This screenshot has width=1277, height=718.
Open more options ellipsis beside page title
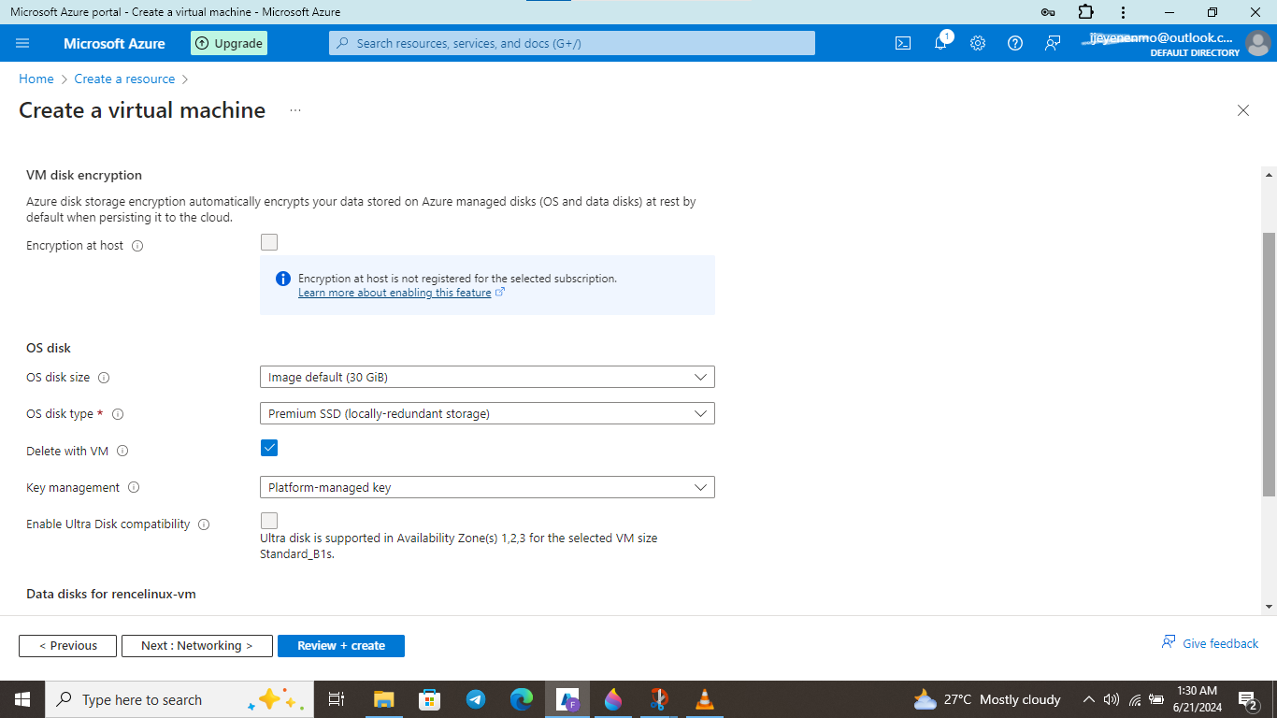(x=295, y=110)
